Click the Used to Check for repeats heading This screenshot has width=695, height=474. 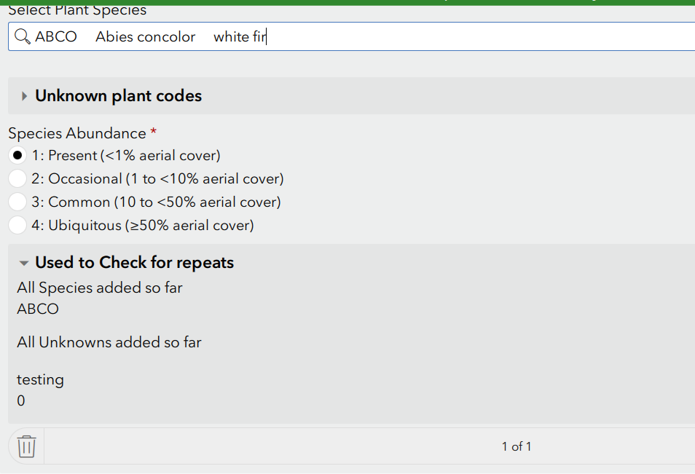point(134,263)
